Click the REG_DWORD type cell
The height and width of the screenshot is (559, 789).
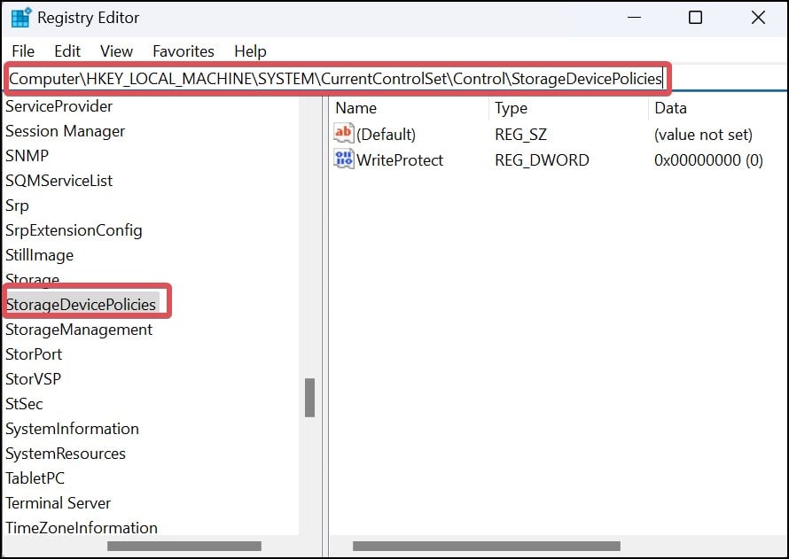click(x=542, y=159)
